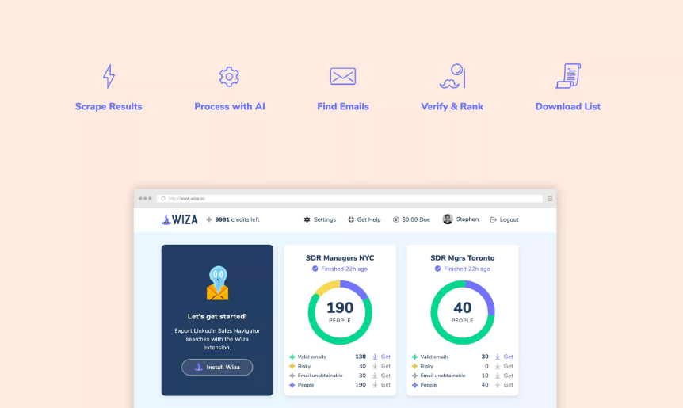Open Settings in the Wiza header
This screenshot has height=408, width=683.
320,220
